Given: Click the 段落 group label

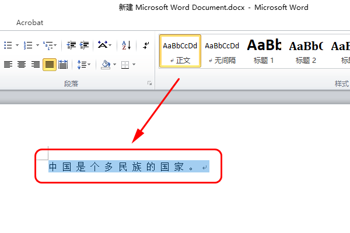Looking at the screenshot, I should pos(71,84).
